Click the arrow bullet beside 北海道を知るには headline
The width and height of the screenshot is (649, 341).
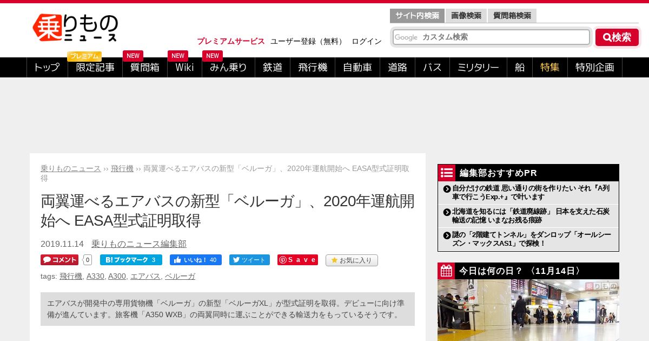coord(447,212)
